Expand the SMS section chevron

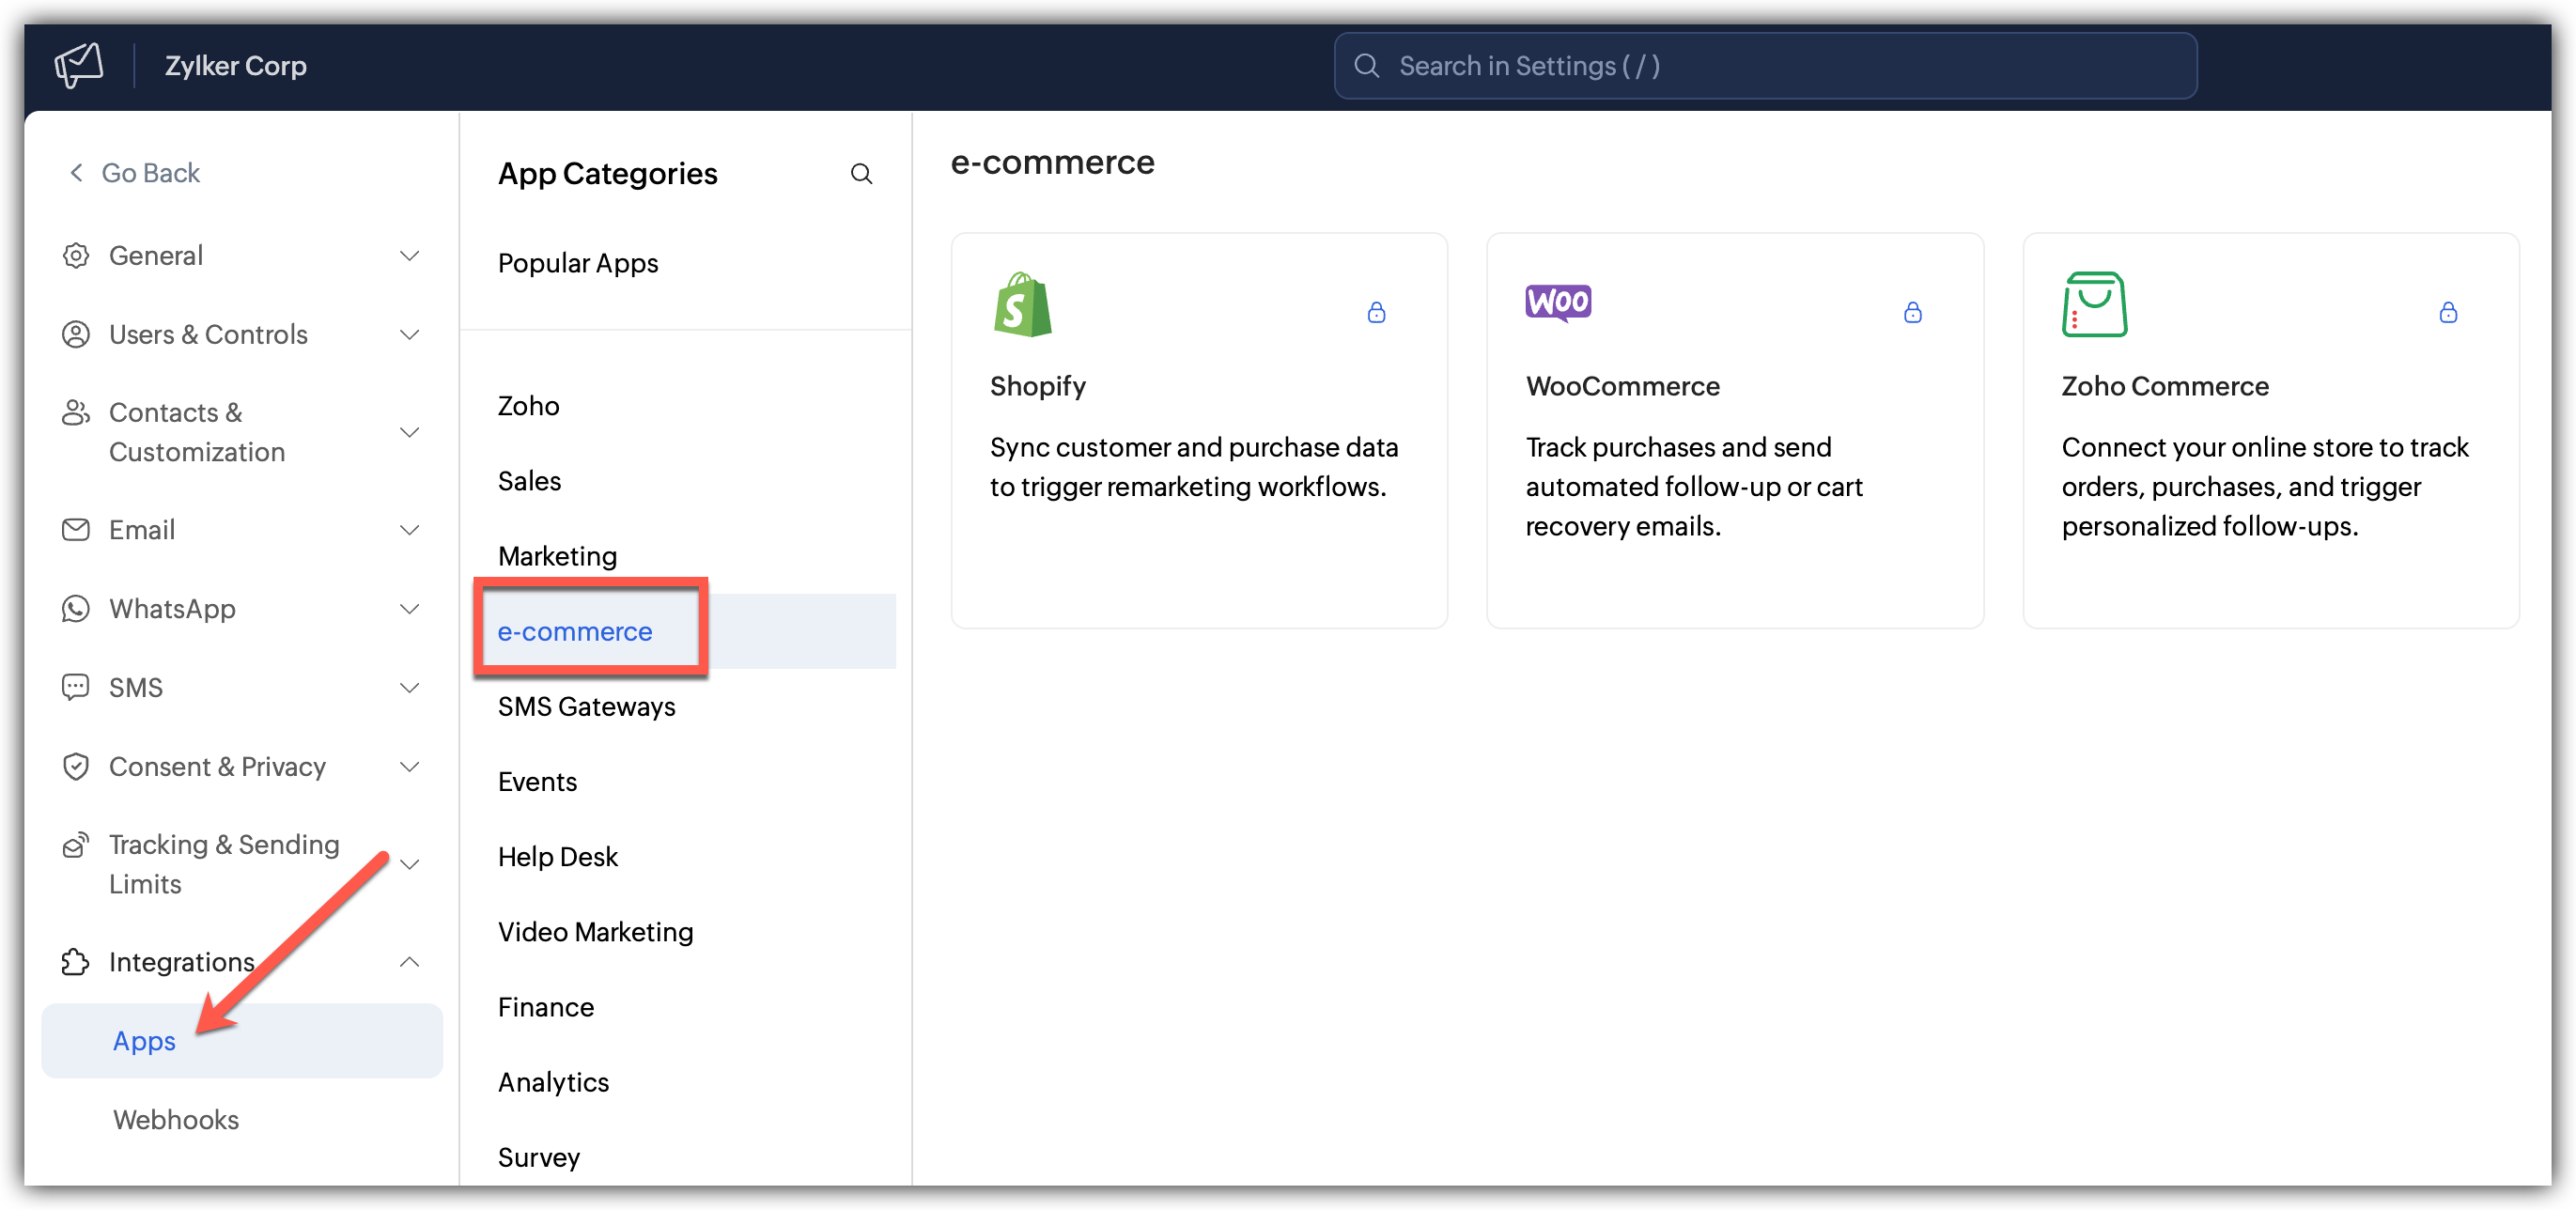point(409,688)
